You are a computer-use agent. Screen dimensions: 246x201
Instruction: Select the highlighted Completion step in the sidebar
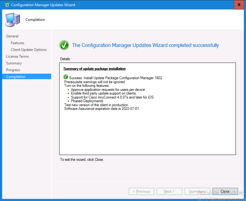(x=27, y=77)
